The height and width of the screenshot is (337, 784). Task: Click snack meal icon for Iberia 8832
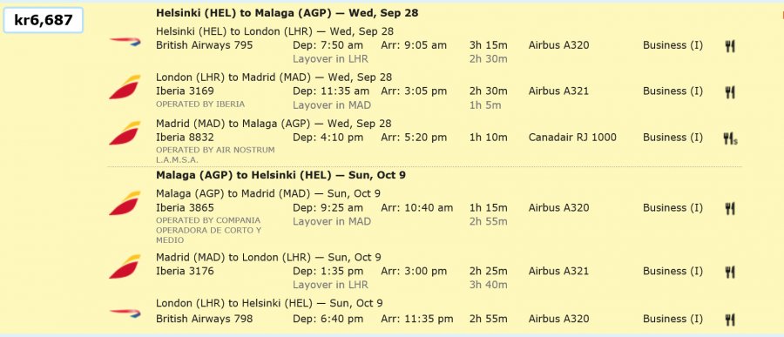click(x=731, y=138)
